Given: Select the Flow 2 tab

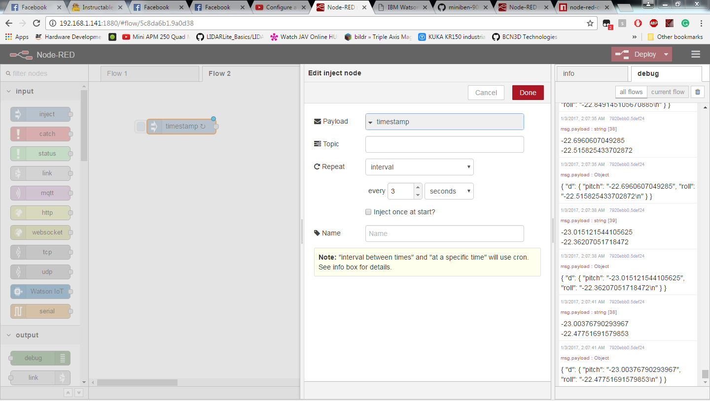Looking at the screenshot, I should (252, 74).
